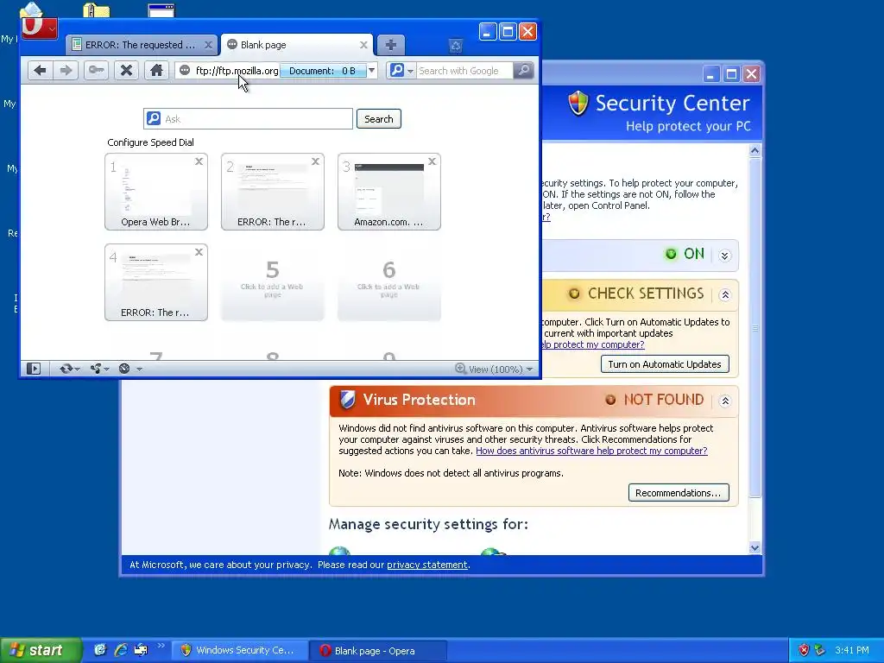Click the 3:41 PM taskbar clock
The width and height of the screenshot is (884, 663).
852,650
